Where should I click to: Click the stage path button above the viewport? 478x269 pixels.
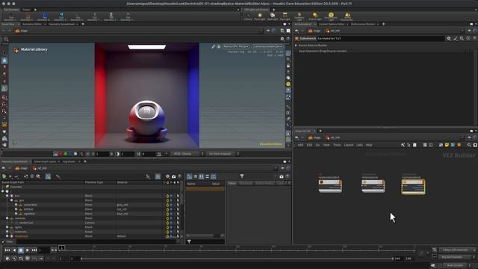click(21, 31)
